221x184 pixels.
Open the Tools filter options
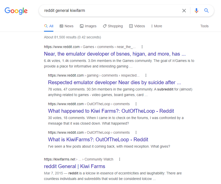click(x=204, y=26)
